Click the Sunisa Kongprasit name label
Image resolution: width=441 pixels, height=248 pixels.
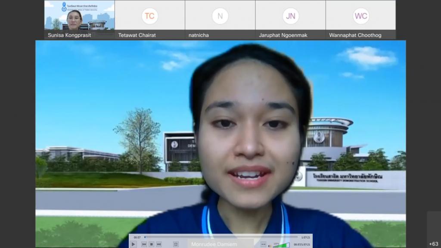[x=69, y=35]
